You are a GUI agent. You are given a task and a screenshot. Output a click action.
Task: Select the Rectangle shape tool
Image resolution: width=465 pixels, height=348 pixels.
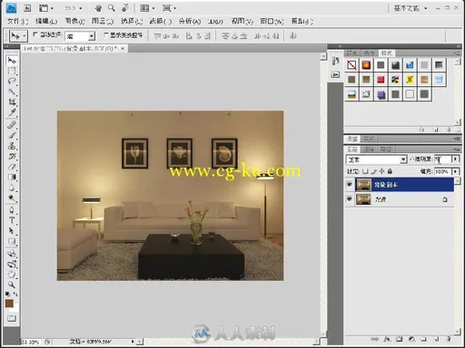click(x=12, y=241)
